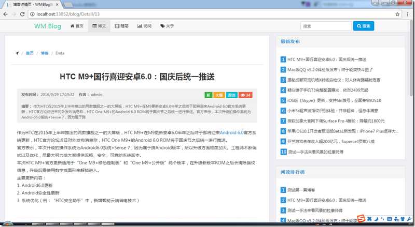Click the search text field in navbar
Image resolution: width=415 pixels, height=227 pixels.
[x=326, y=26]
